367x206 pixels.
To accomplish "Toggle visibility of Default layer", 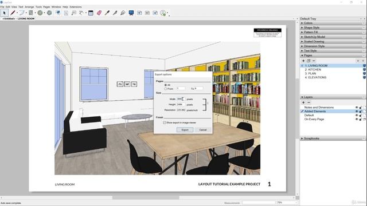I will (x=357, y=116).
